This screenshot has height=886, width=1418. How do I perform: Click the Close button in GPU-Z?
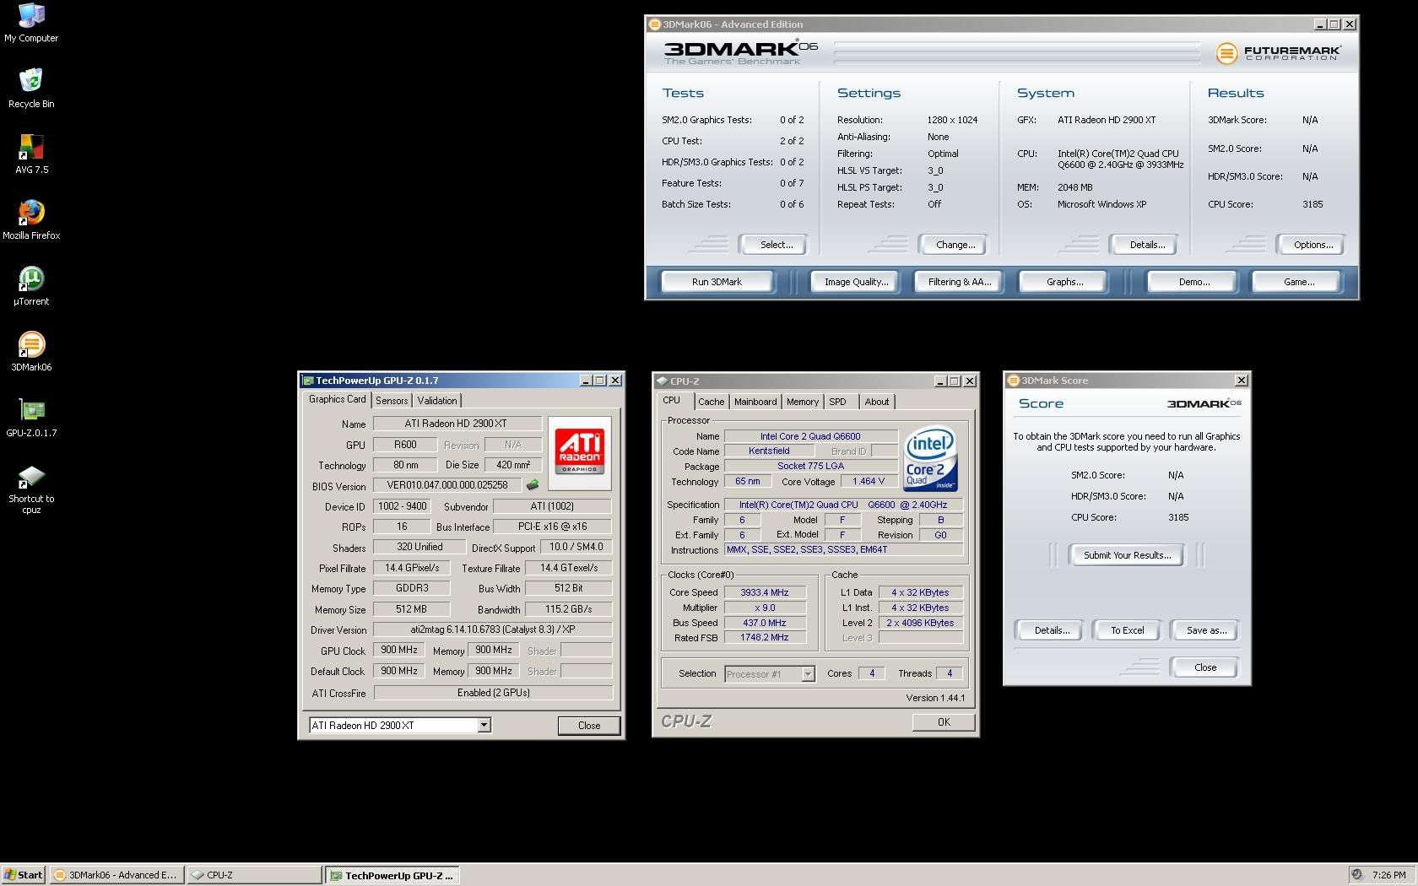(589, 726)
